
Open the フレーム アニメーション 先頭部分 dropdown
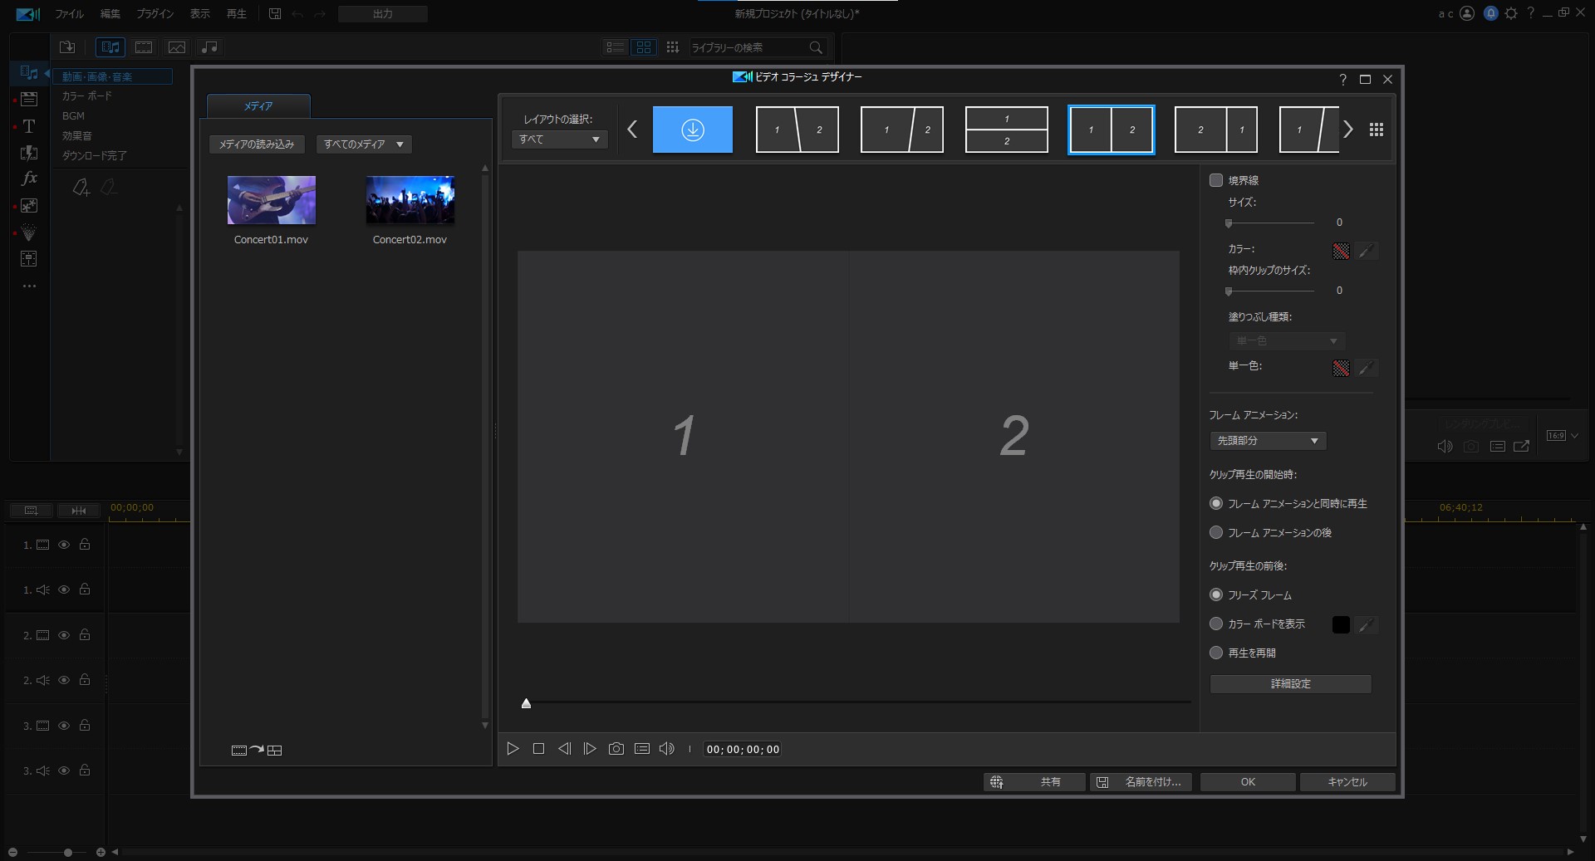click(1267, 441)
